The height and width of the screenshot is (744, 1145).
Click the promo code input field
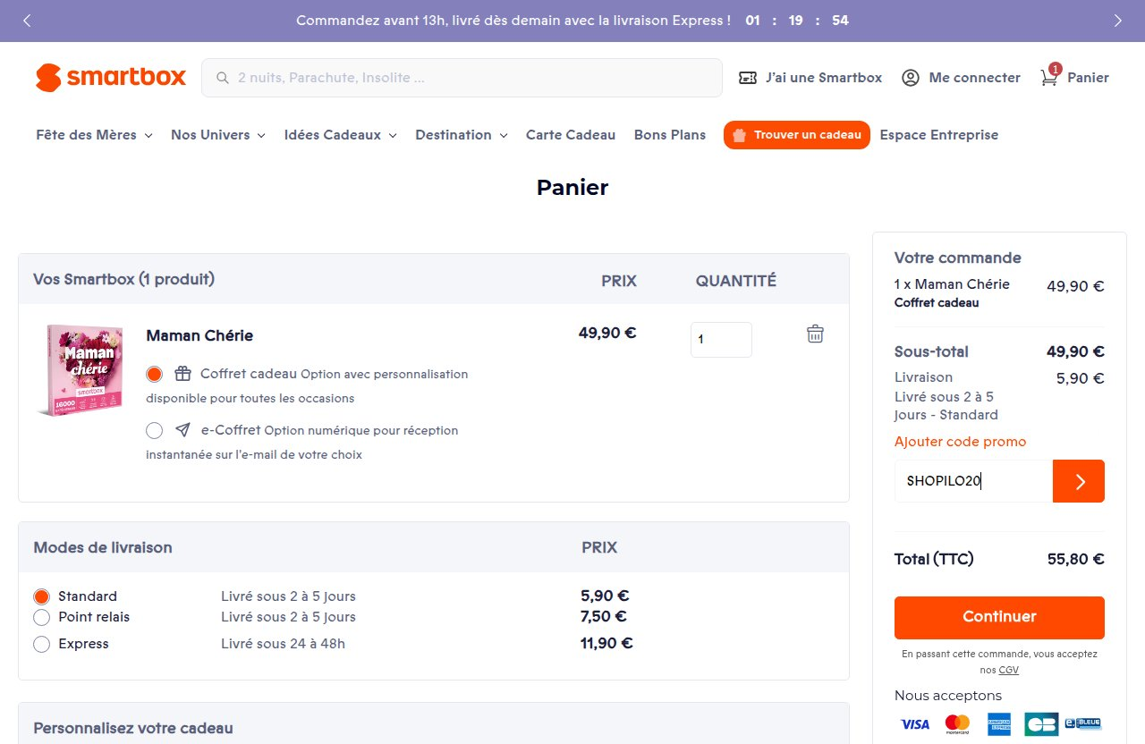973,481
